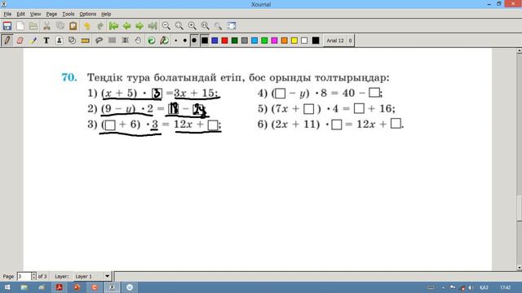Enable the Shape Recognizer tool

coord(72,41)
